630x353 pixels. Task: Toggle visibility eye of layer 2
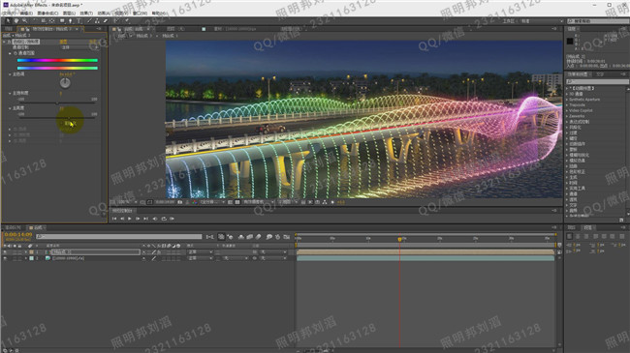pyautogui.click(x=5, y=259)
